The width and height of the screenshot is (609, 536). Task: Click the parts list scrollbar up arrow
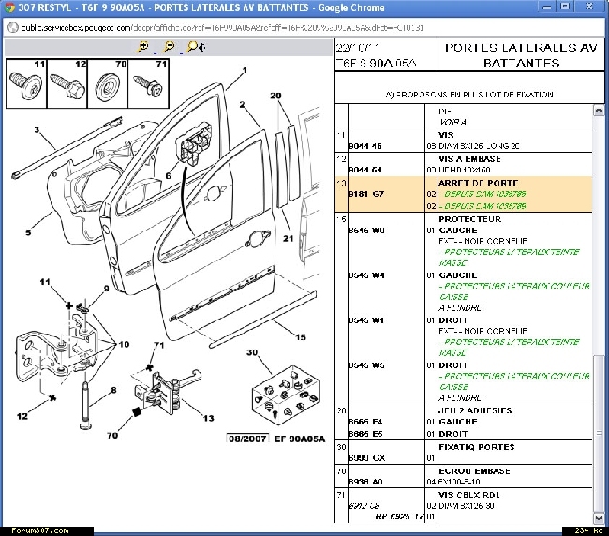click(599, 111)
